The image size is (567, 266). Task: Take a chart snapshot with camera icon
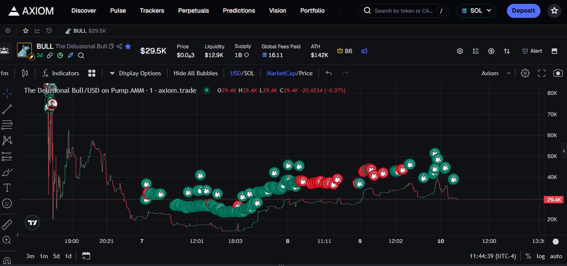tap(558, 73)
